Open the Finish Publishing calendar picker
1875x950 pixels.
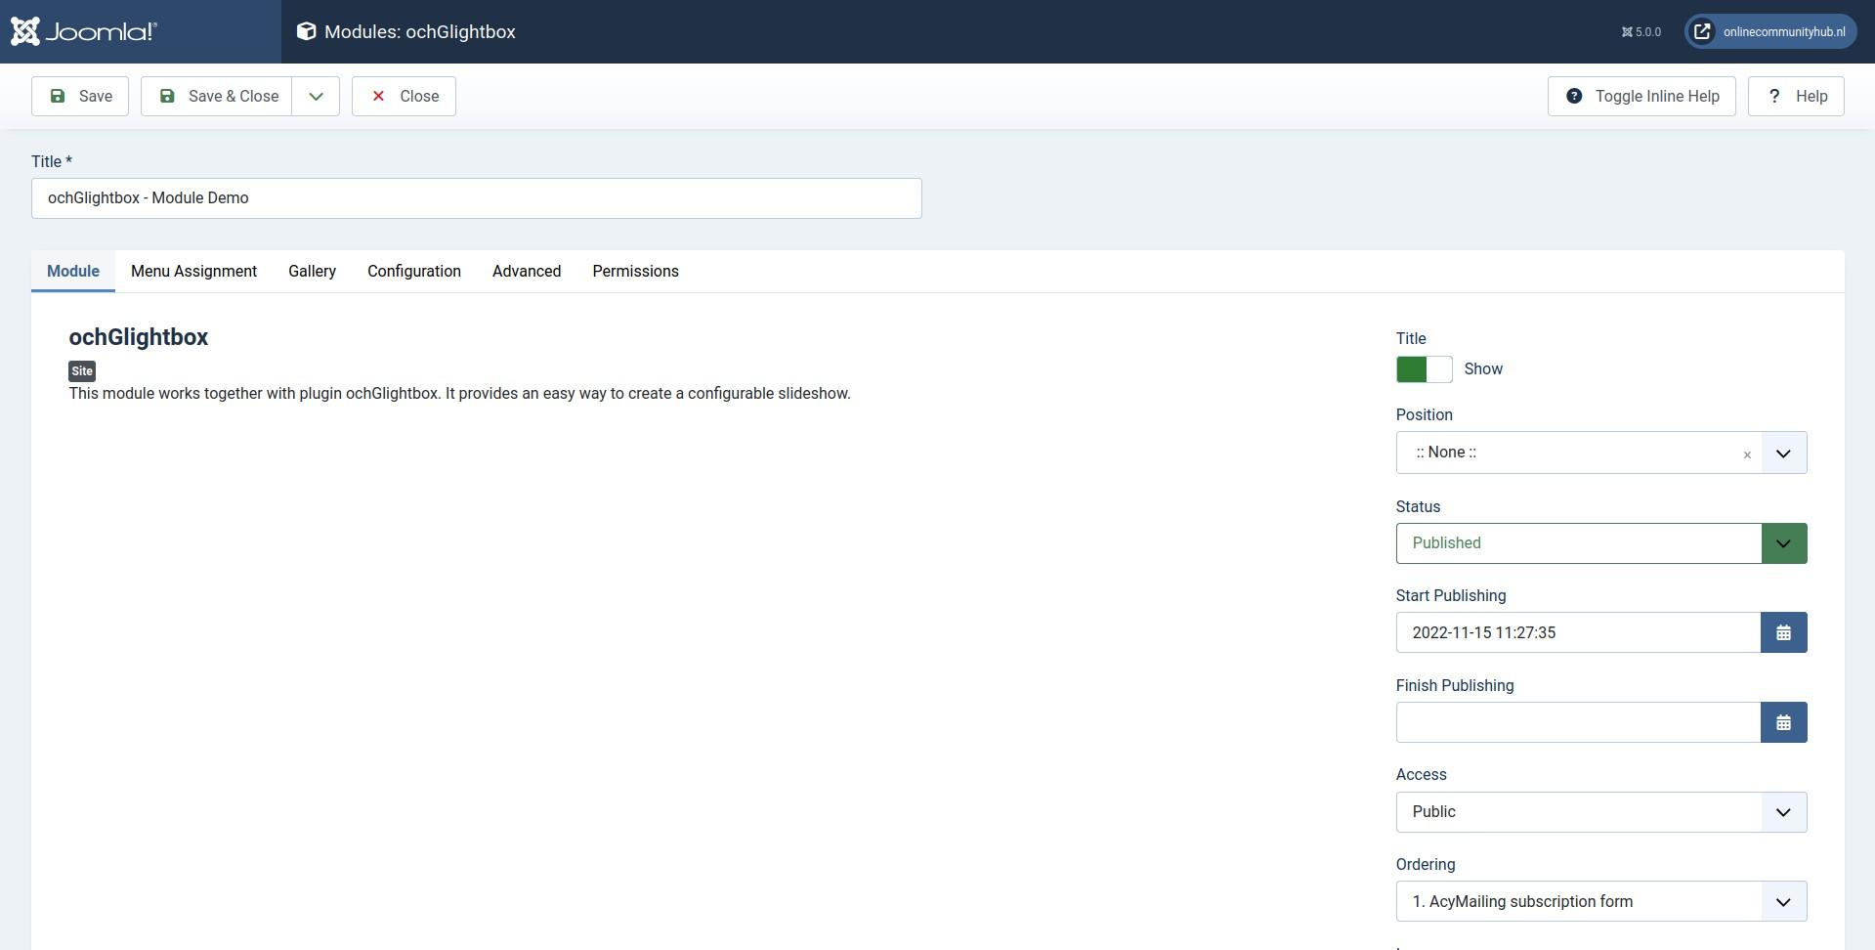[1783, 722]
